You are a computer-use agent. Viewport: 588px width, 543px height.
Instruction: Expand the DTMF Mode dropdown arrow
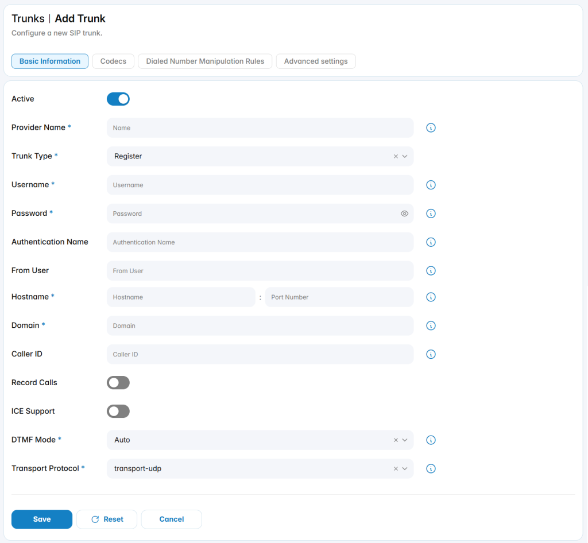coord(405,440)
